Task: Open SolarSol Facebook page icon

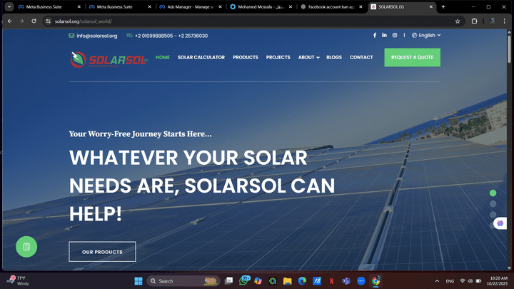Action: (375, 36)
